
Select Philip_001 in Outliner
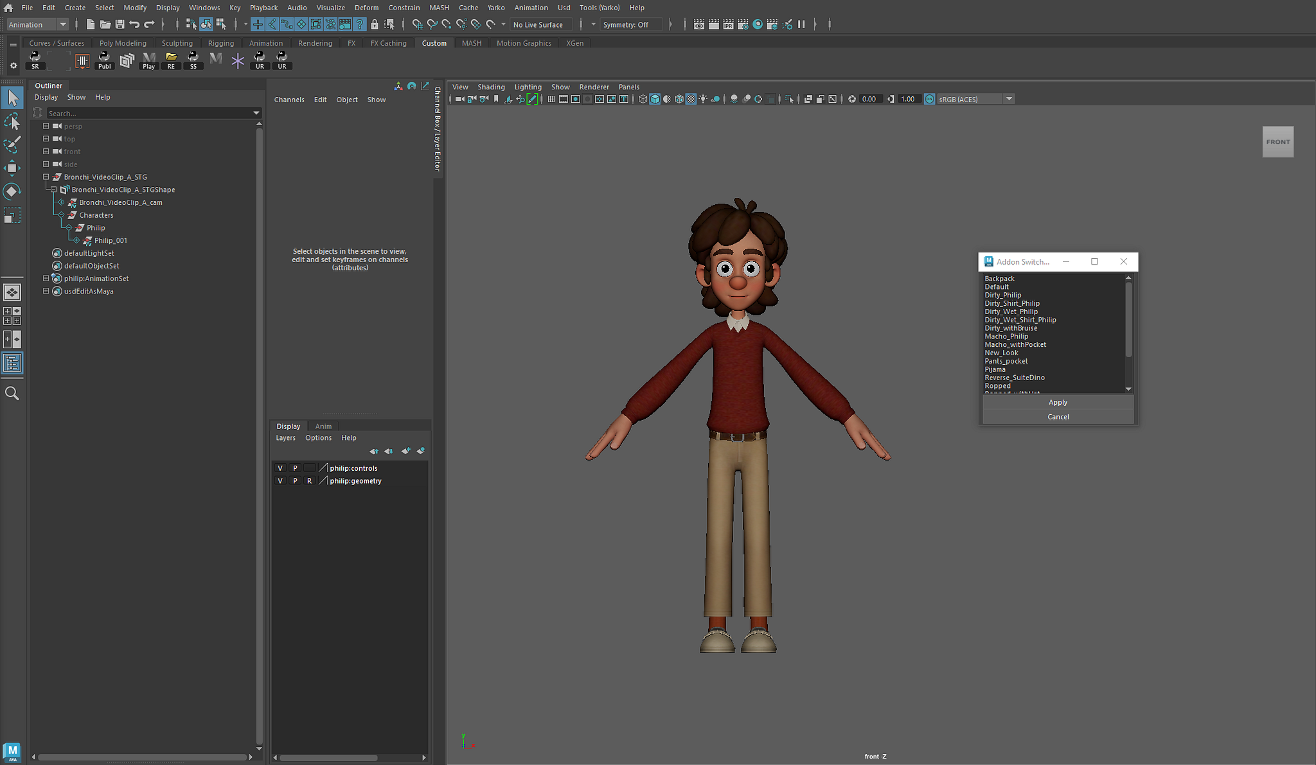111,240
